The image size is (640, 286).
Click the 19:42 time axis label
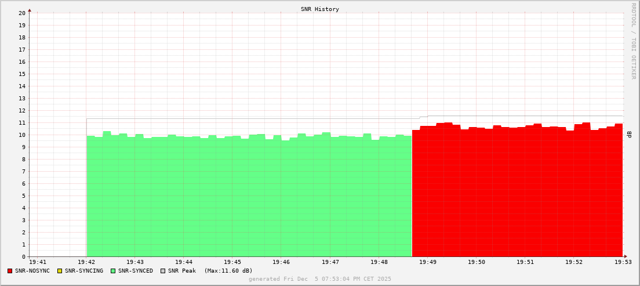[86, 263]
